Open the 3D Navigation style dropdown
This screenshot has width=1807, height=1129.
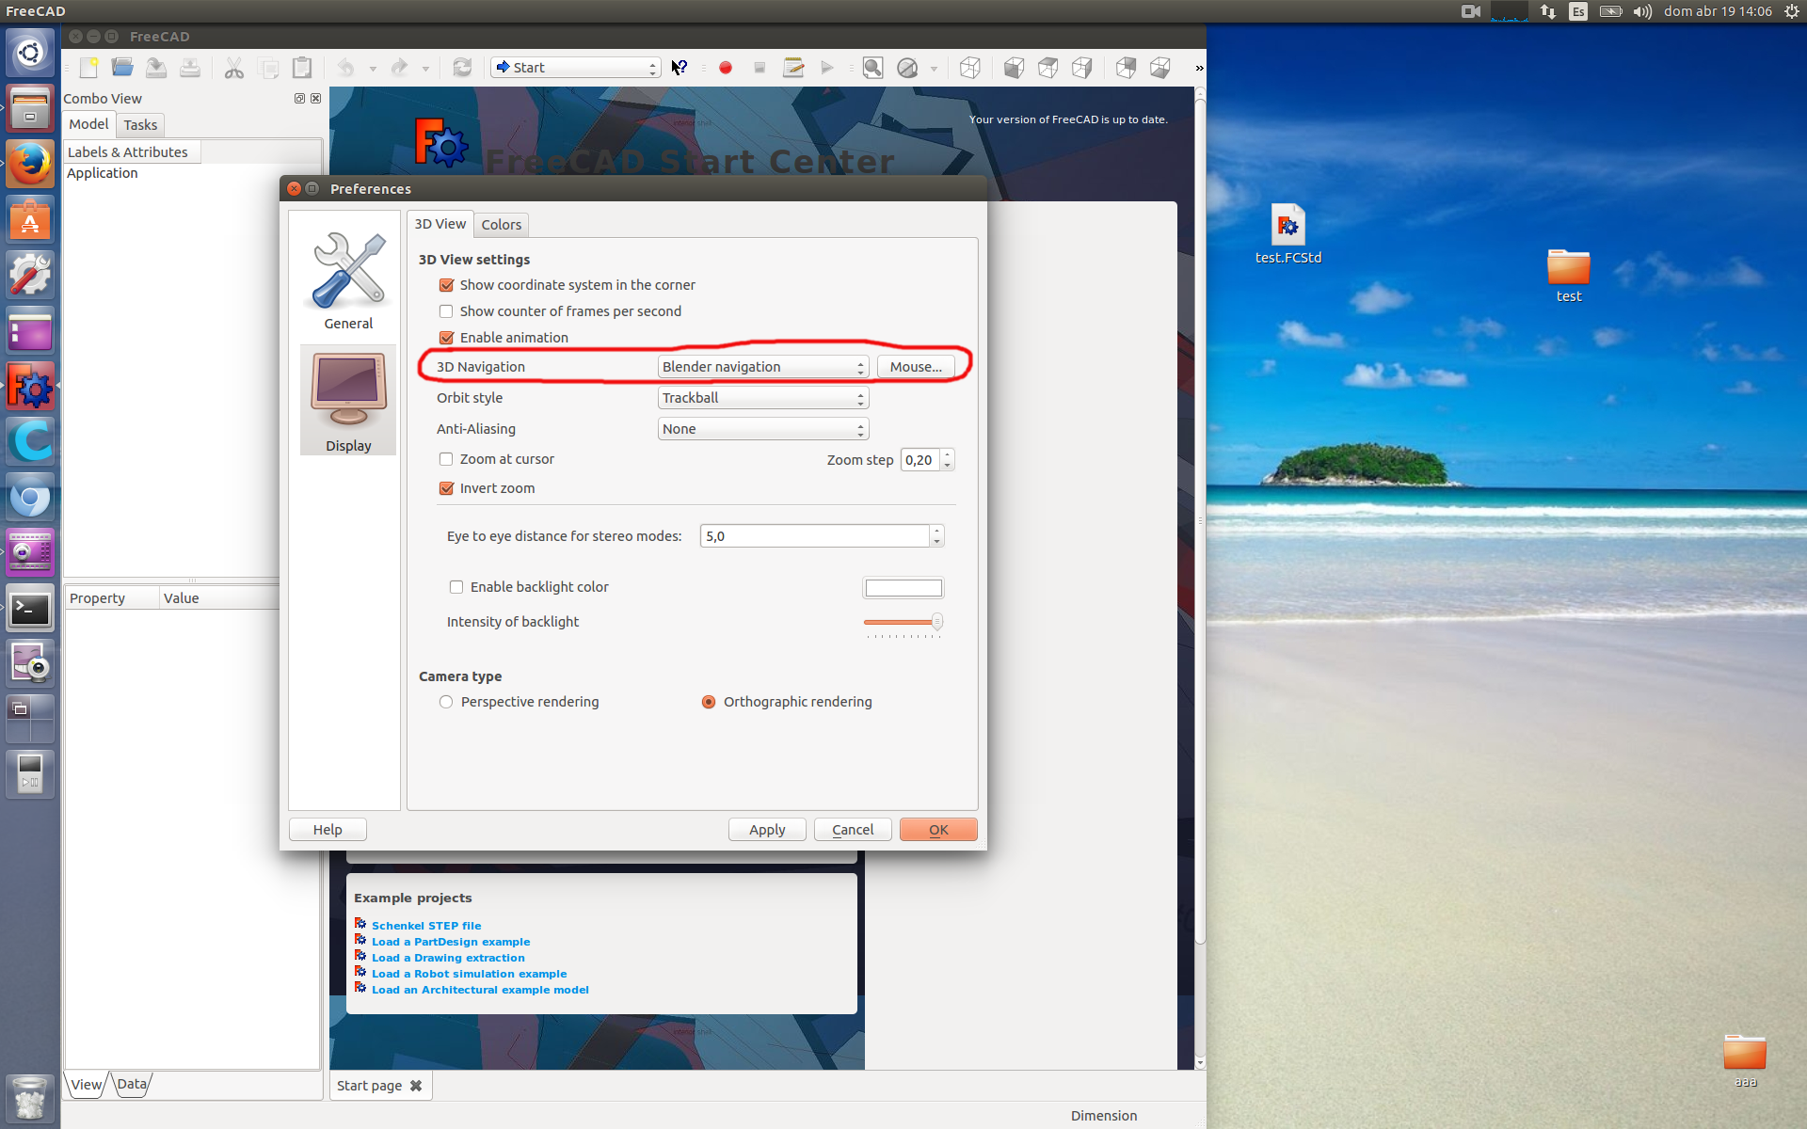coord(762,367)
